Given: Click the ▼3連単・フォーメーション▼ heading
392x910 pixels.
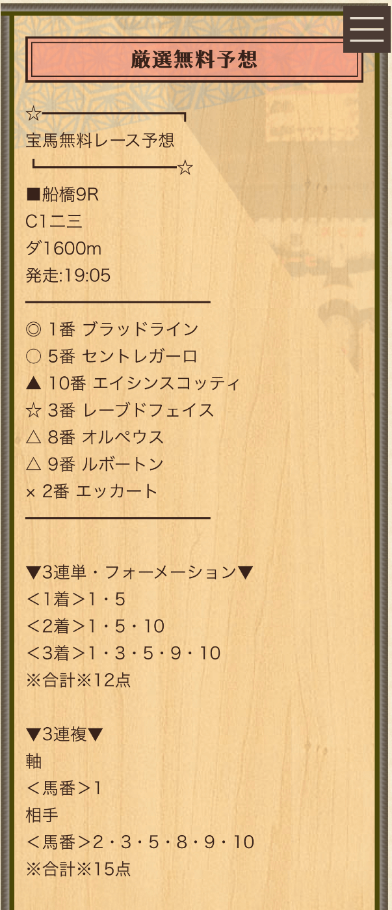Looking at the screenshot, I should 139,573.
